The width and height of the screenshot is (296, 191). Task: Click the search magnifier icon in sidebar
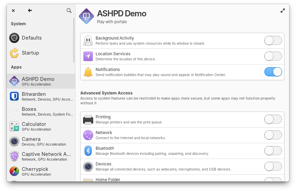point(69,11)
